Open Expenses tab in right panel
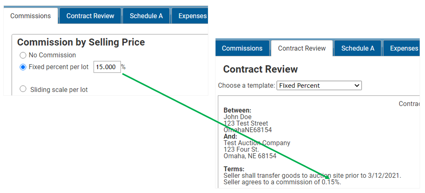The height and width of the screenshot is (193, 425). coord(401,48)
